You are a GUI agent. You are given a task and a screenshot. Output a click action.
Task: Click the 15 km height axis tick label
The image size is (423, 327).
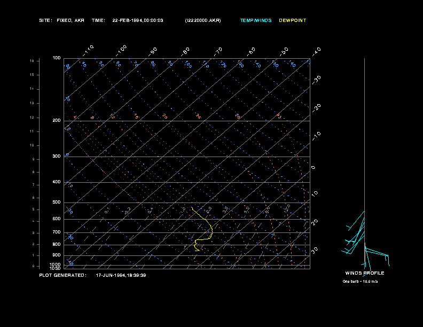pyautogui.click(x=32, y=75)
